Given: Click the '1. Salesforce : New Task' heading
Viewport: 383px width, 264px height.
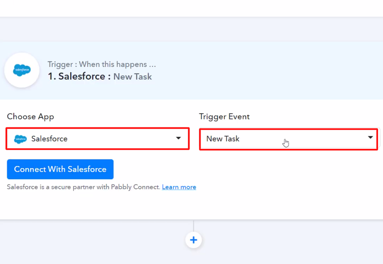Looking at the screenshot, I should pyautogui.click(x=100, y=76).
